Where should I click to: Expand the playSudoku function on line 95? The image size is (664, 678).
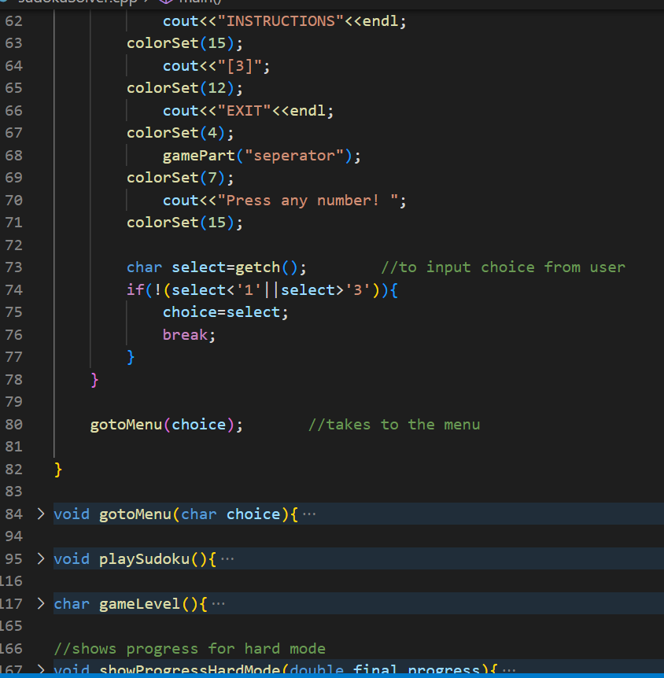39,558
